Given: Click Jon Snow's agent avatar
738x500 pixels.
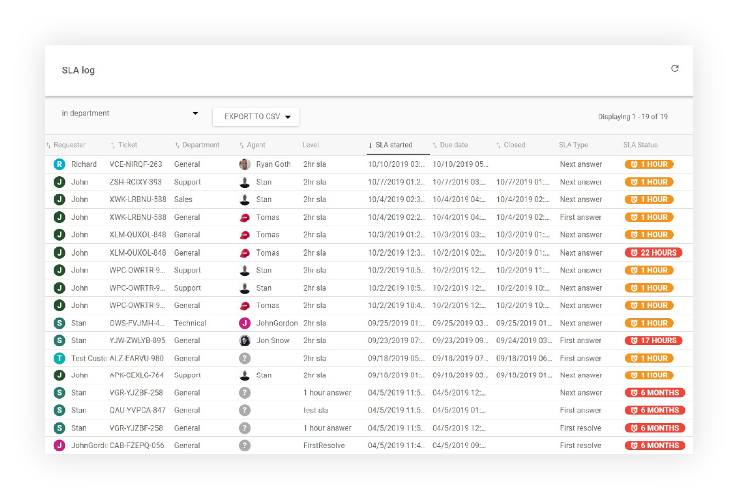Looking at the screenshot, I should click(244, 340).
